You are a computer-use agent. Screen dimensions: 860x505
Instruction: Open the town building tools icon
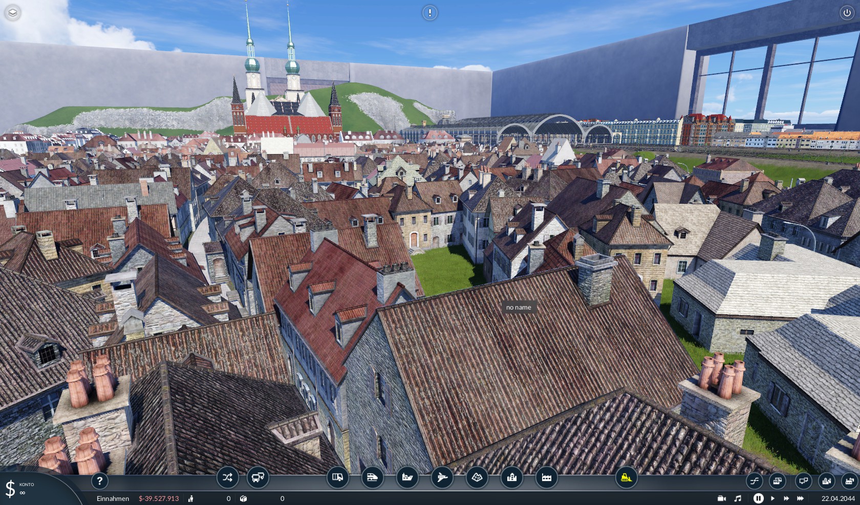pos(511,478)
